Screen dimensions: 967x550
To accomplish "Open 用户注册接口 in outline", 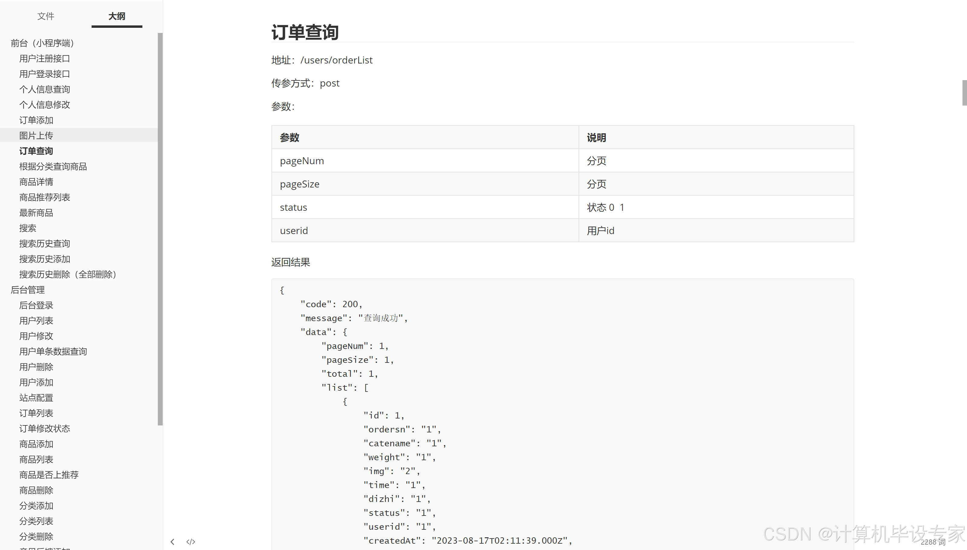I will click(44, 59).
